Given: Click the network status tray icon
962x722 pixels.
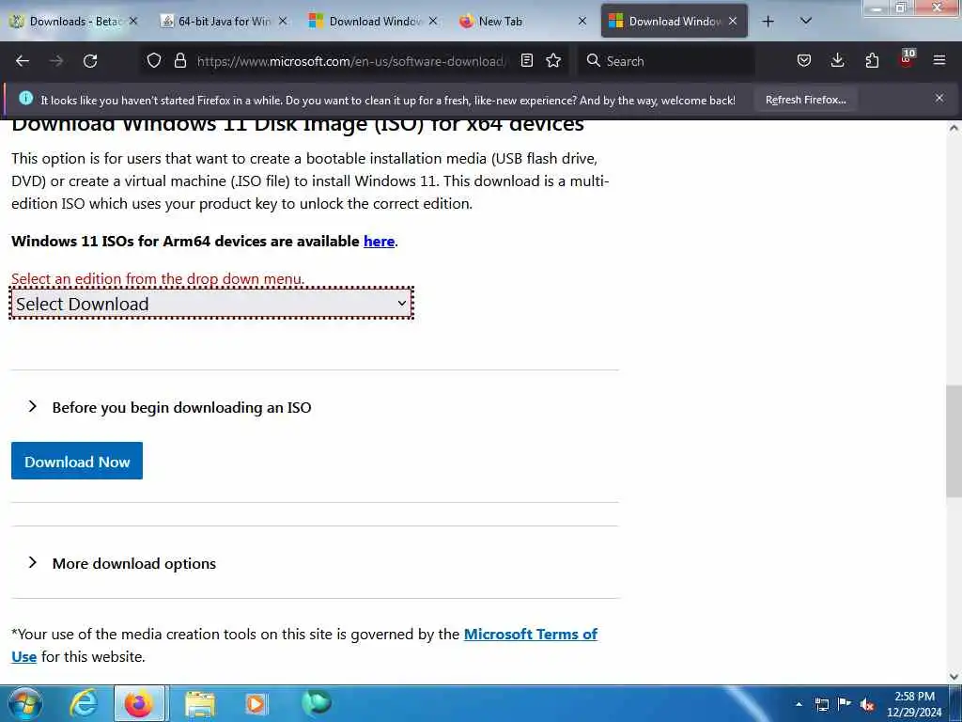Looking at the screenshot, I should click(821, 704).
